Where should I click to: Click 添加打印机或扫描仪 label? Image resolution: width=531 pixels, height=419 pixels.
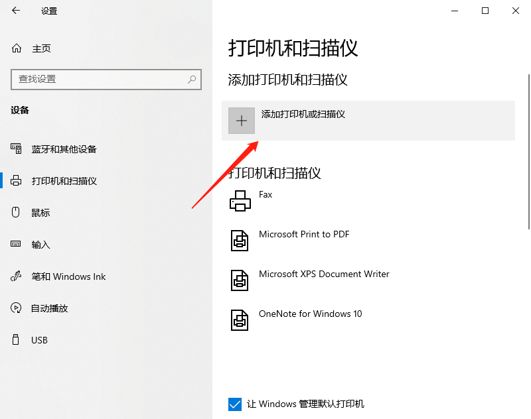303,114
